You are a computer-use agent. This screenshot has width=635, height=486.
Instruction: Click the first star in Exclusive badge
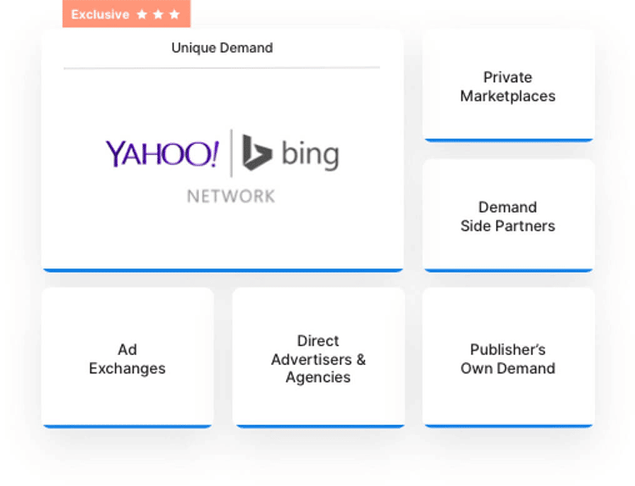[x=142, y=14]
